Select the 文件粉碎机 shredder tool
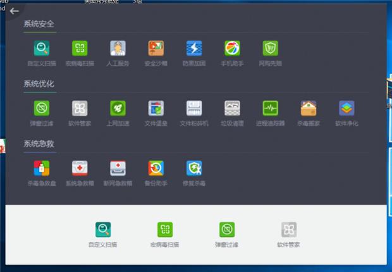 pos(194,108)
